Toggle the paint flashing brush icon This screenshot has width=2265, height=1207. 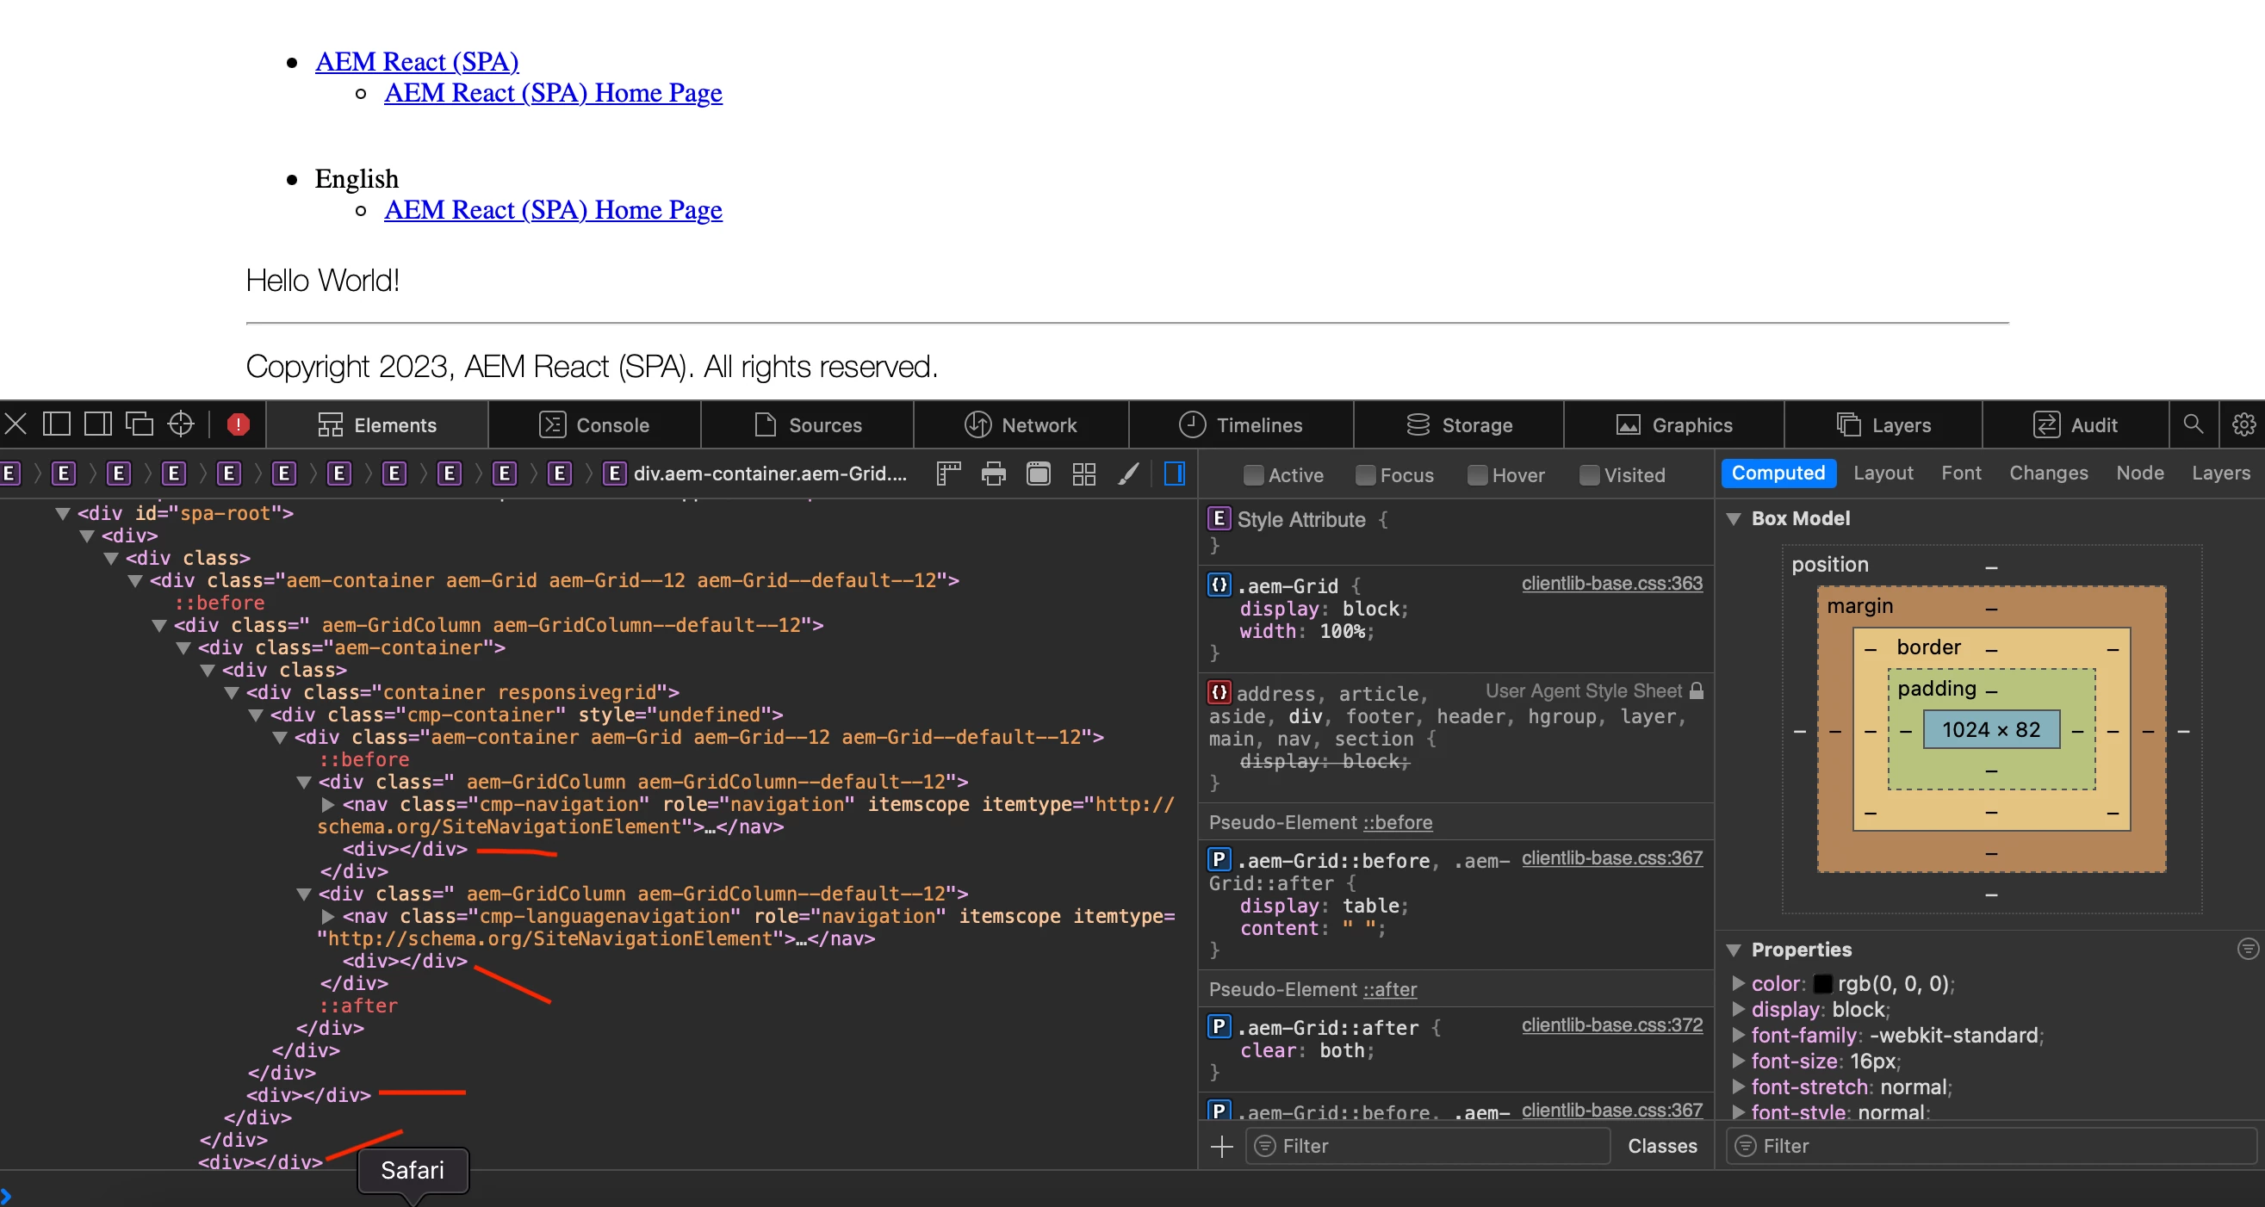(x=1128, y=474)
